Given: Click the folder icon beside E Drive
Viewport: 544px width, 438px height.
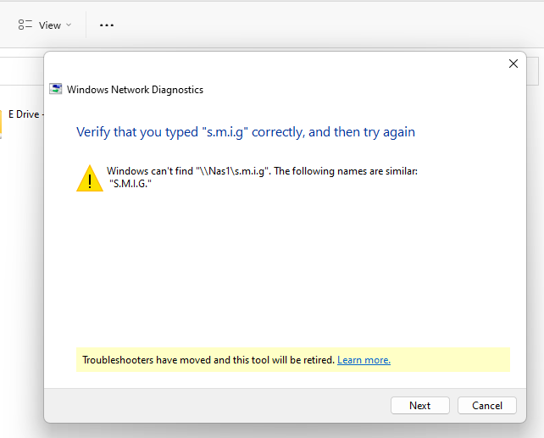Looking at the screenshot, I should (2, 121).
